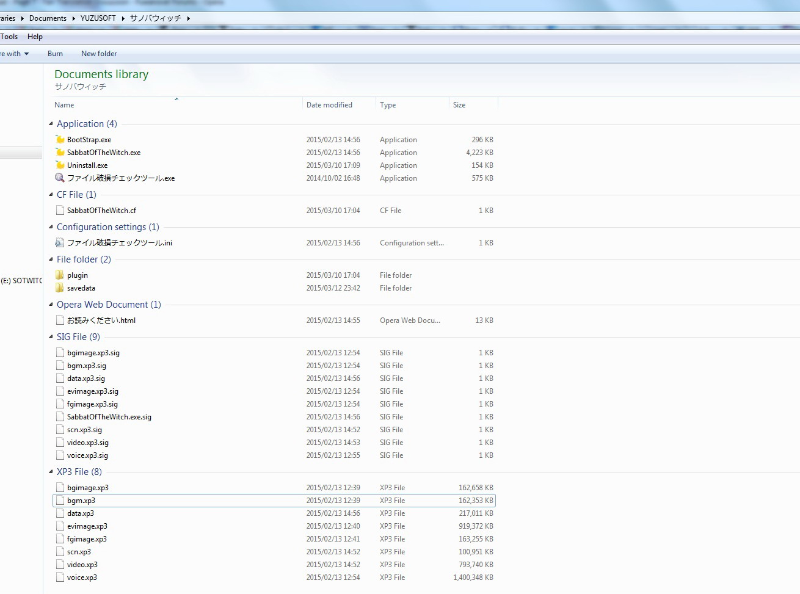Click the SabbatOfTheWitch.exe icon
The height and width of the screenshot is (594, 800).
click(x=60, y=152)
